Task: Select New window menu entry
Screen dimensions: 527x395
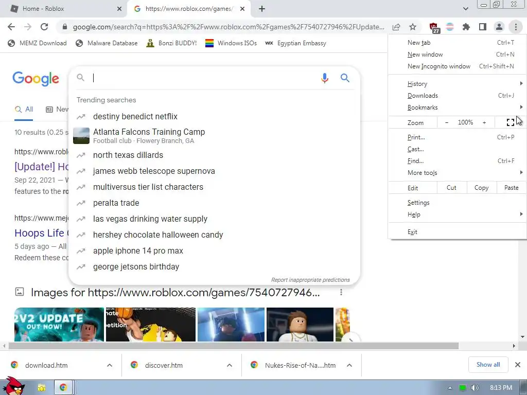Action: coord(457,55)
